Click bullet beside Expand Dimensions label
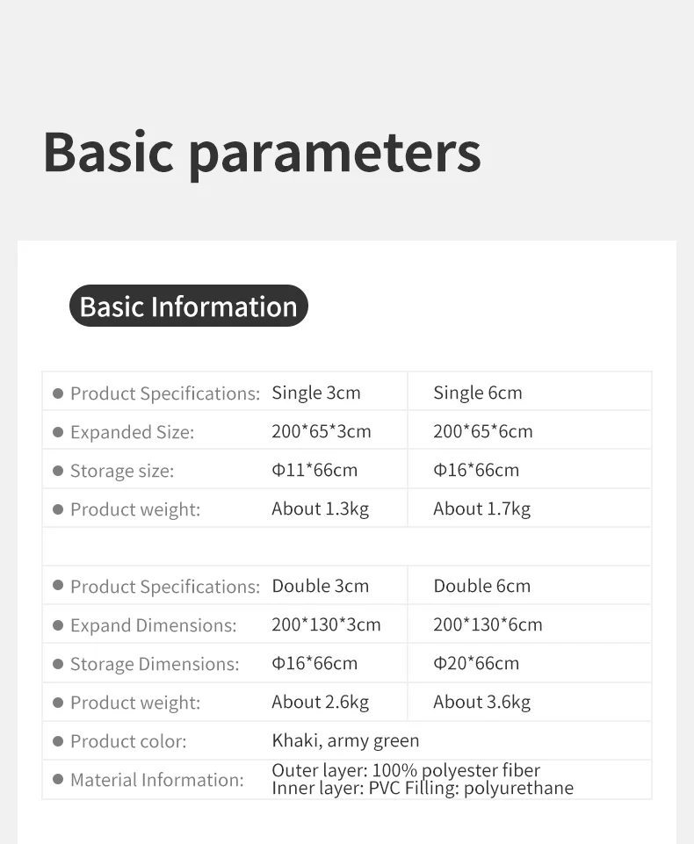This screenshot has height=844, width=694. point(58,625)
